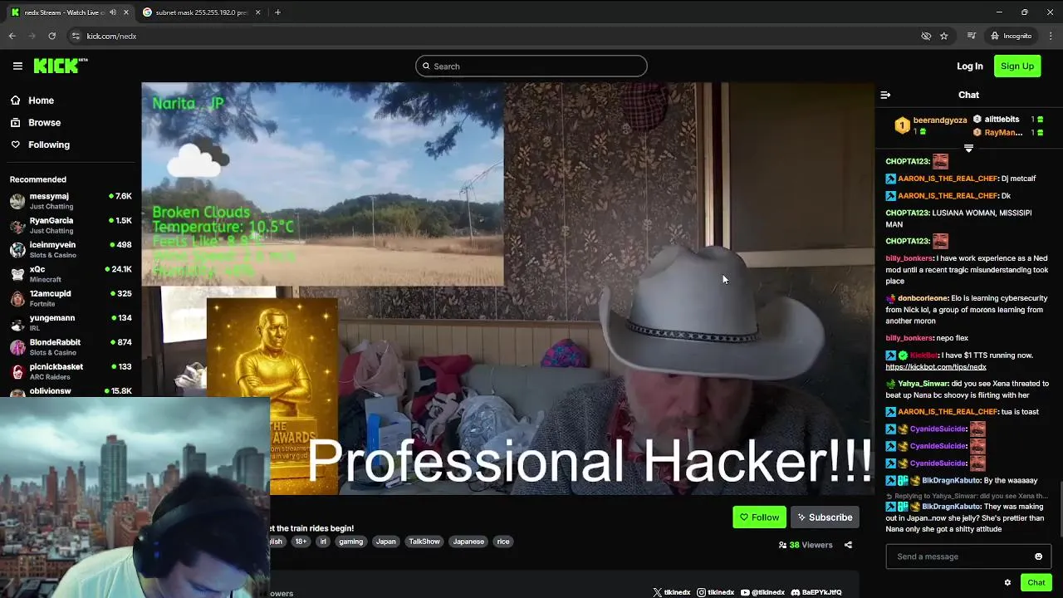
Task: Open xQc channel avatar
Action: point(17,274)
